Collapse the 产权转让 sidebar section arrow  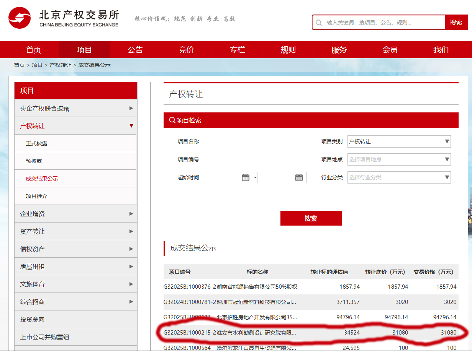[131, 126]
